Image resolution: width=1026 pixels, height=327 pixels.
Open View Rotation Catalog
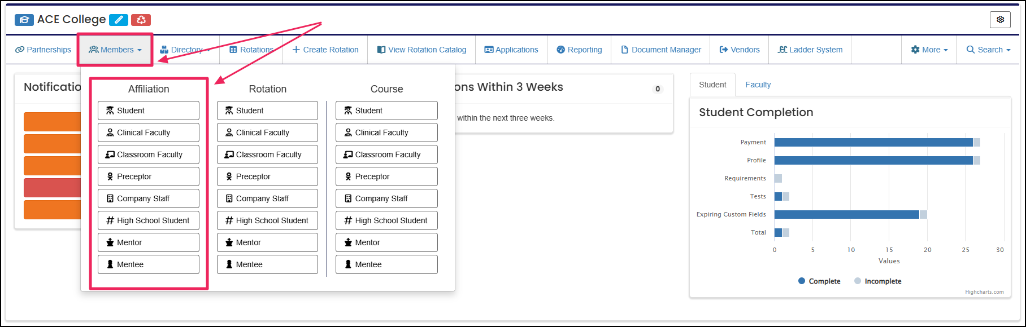(421, 50)
